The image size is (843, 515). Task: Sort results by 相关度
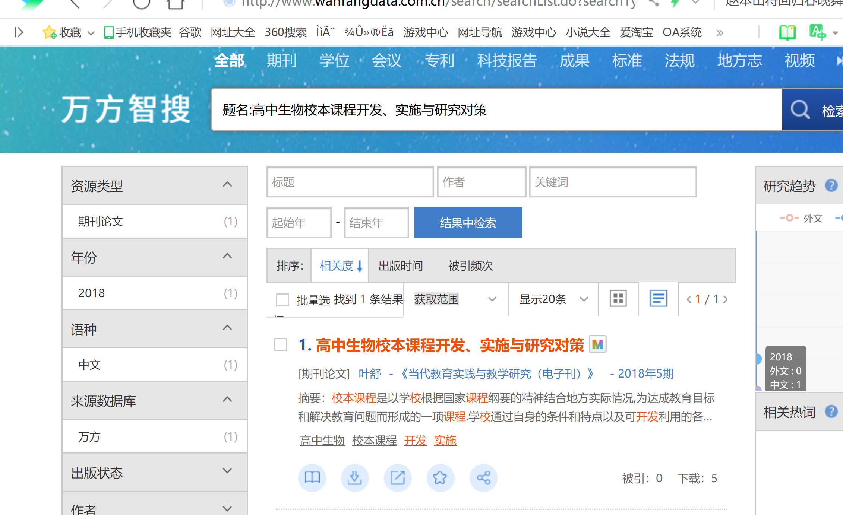[x=340, y=266]
